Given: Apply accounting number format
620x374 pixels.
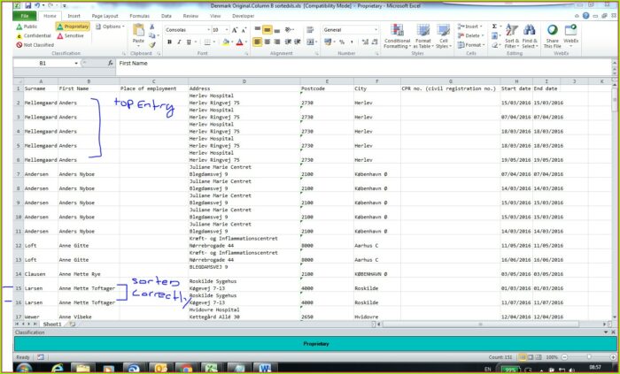Looking at the screenshot, I should tap(328, 42).
